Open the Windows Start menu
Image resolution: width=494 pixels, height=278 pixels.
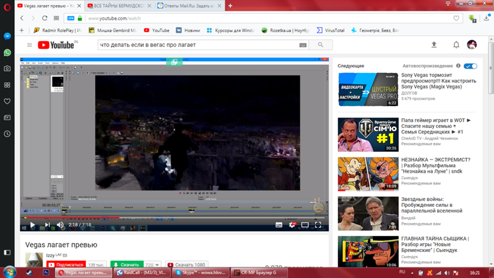coord(9,272)
